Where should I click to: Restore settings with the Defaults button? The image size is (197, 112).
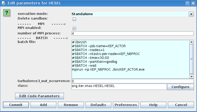[x=98, y=105]
